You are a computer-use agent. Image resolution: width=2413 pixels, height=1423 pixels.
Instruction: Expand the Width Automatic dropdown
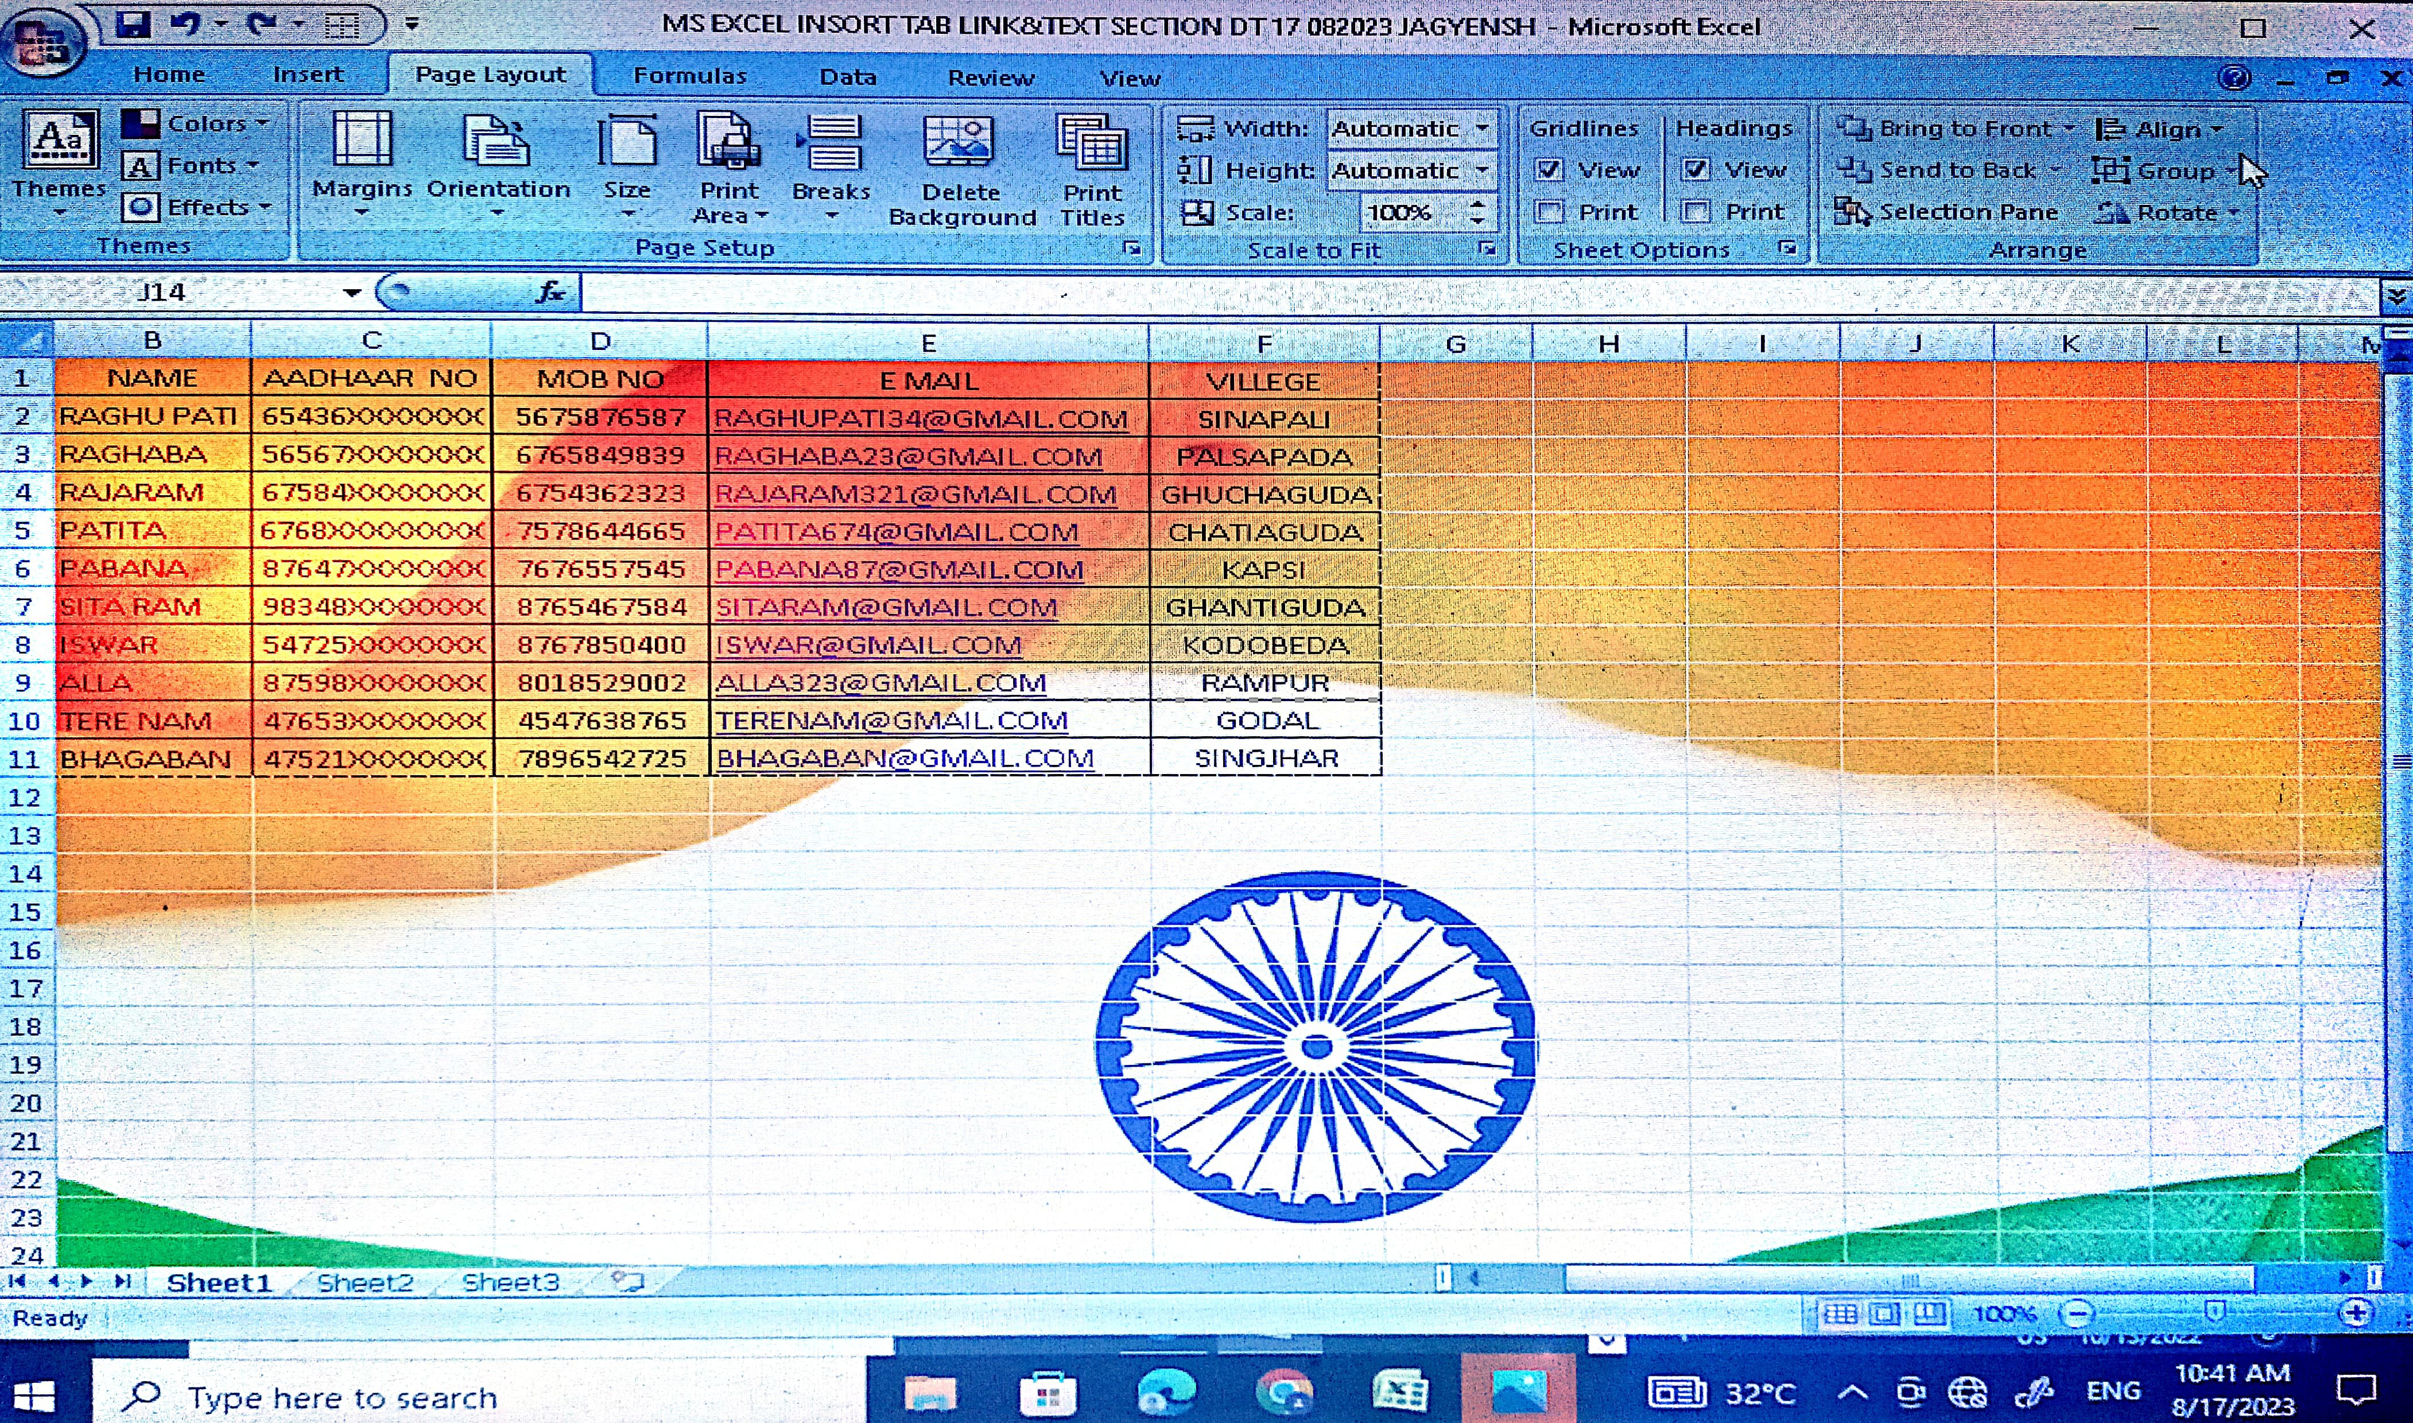point(1482,129)
